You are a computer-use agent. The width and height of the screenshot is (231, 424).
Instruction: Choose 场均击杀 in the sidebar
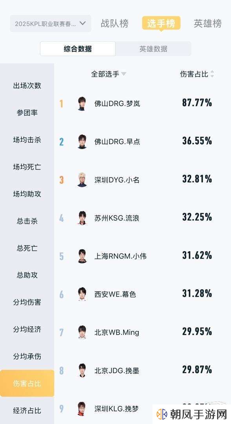(x=27, y=140)
